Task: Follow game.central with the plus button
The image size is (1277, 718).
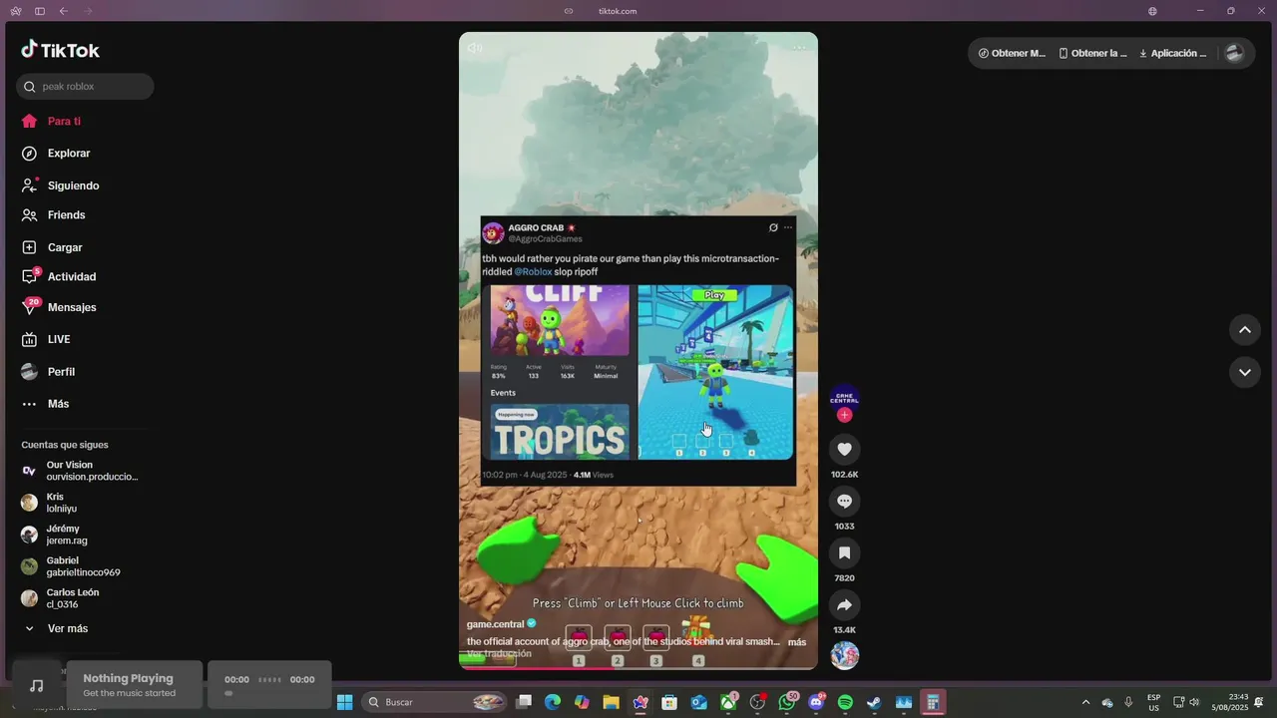Action: 845,415
